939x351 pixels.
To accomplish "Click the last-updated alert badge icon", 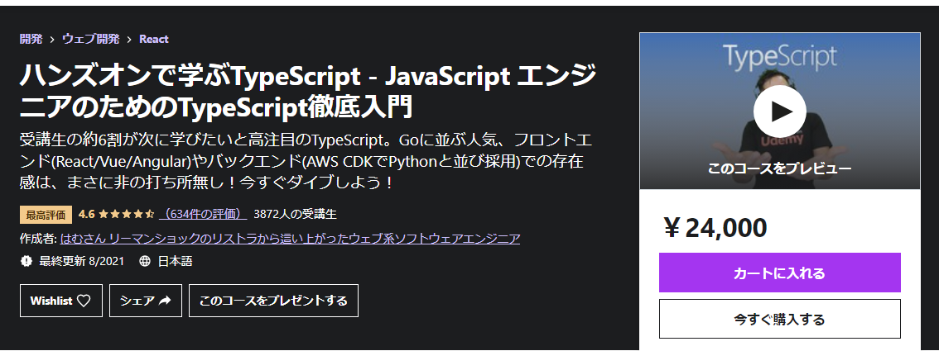I will [x=26, y=261].
